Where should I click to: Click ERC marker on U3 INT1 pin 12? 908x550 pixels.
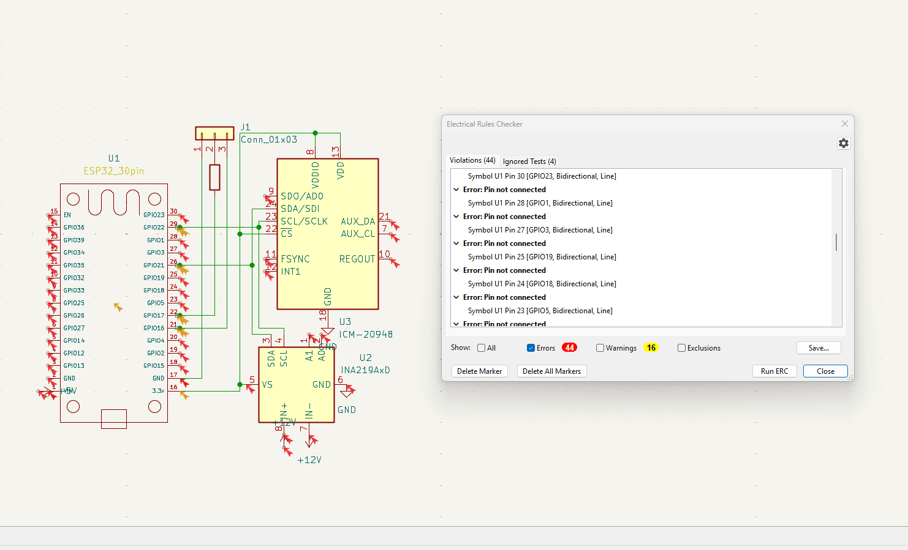[x=269, y=275]
